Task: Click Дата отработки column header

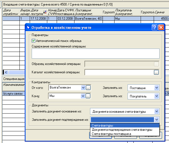Action: pyautogui.click(x=11, y=12)
